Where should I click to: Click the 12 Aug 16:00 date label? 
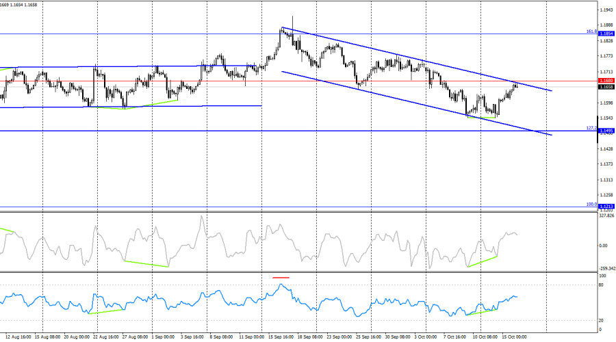18,337
